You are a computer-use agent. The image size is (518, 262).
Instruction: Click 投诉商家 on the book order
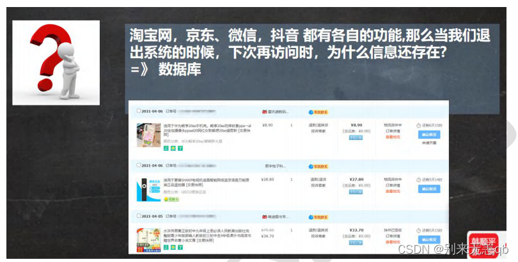click(x=318, y=236)
